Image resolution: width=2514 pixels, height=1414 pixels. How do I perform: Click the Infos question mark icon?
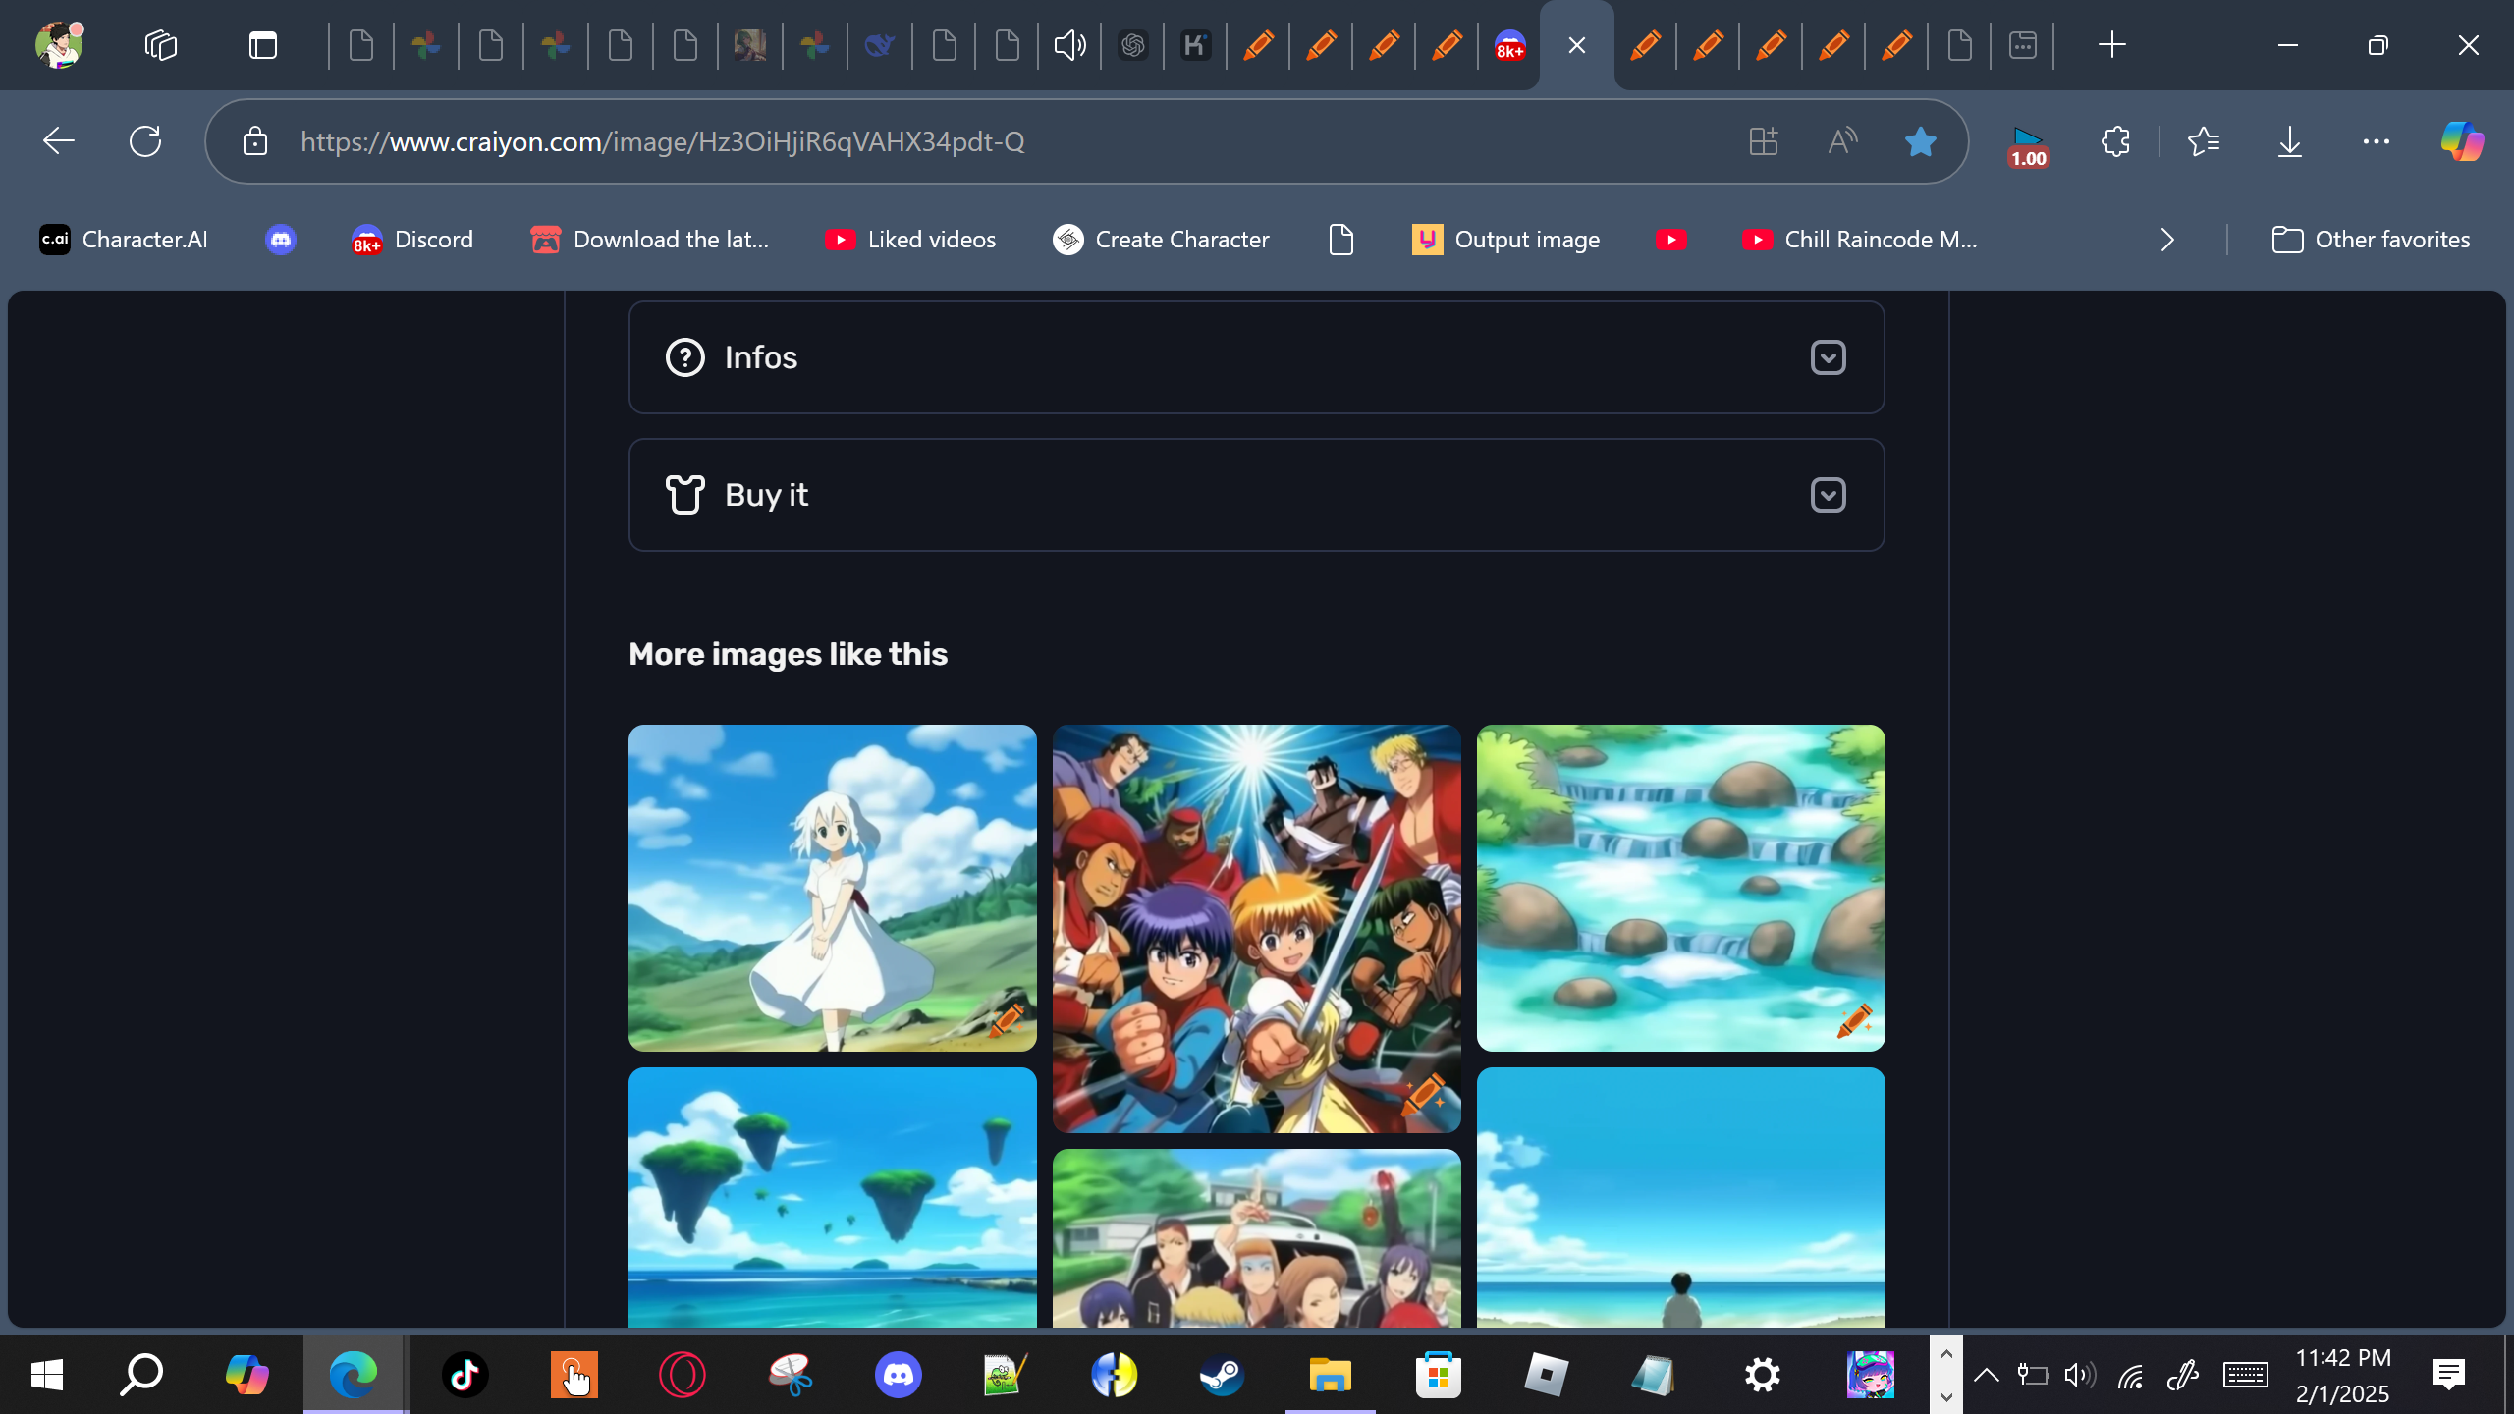click(x=684, y=357)
